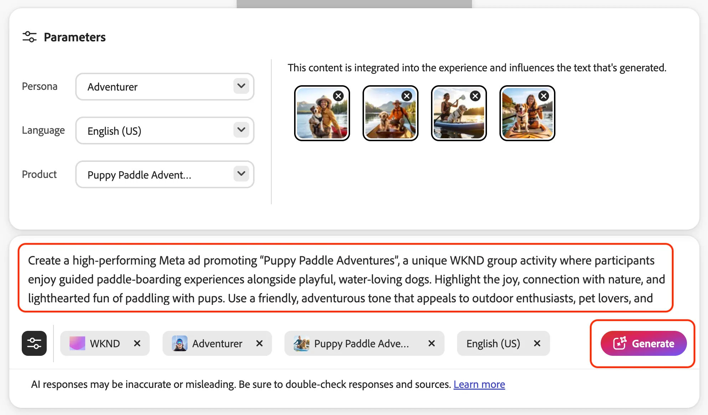Remove the fourth image of woman with dog
The height and width of the screenshot is (415, 708).
[544, 96]
